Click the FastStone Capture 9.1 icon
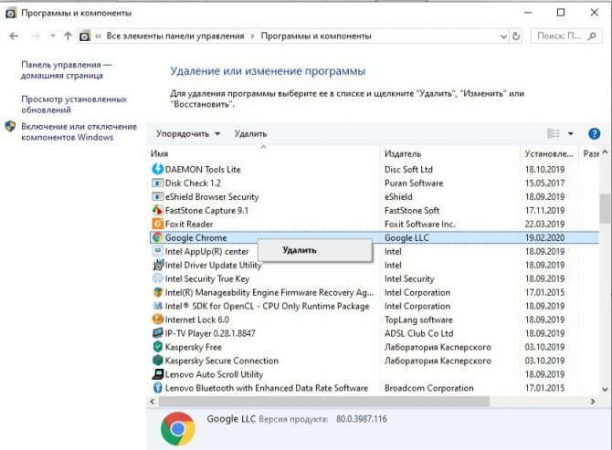The width and height of the screenshot is (612, 450). [157, 210]
